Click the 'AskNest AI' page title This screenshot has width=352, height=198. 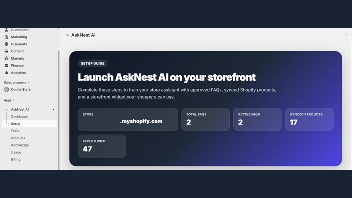coord(83,35)
